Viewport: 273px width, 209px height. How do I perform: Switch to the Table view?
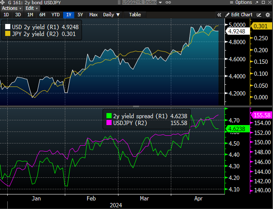(x=135, y=15)
